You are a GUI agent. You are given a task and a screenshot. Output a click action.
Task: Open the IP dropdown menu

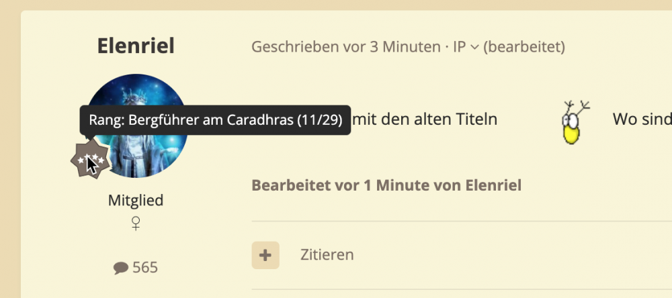coord(460,47)
